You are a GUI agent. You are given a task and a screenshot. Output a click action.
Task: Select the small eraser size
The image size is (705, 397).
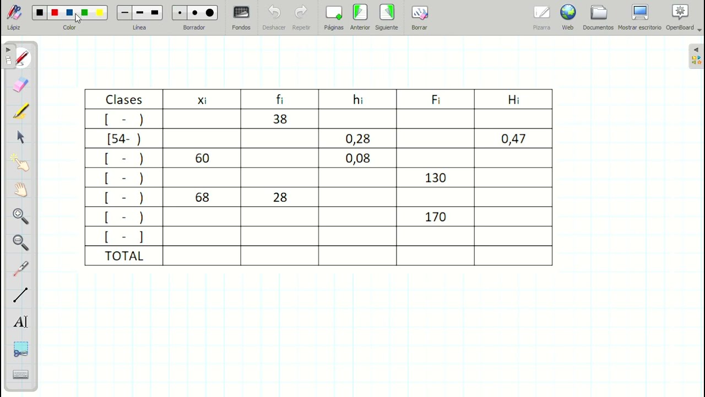click(180, 13)
